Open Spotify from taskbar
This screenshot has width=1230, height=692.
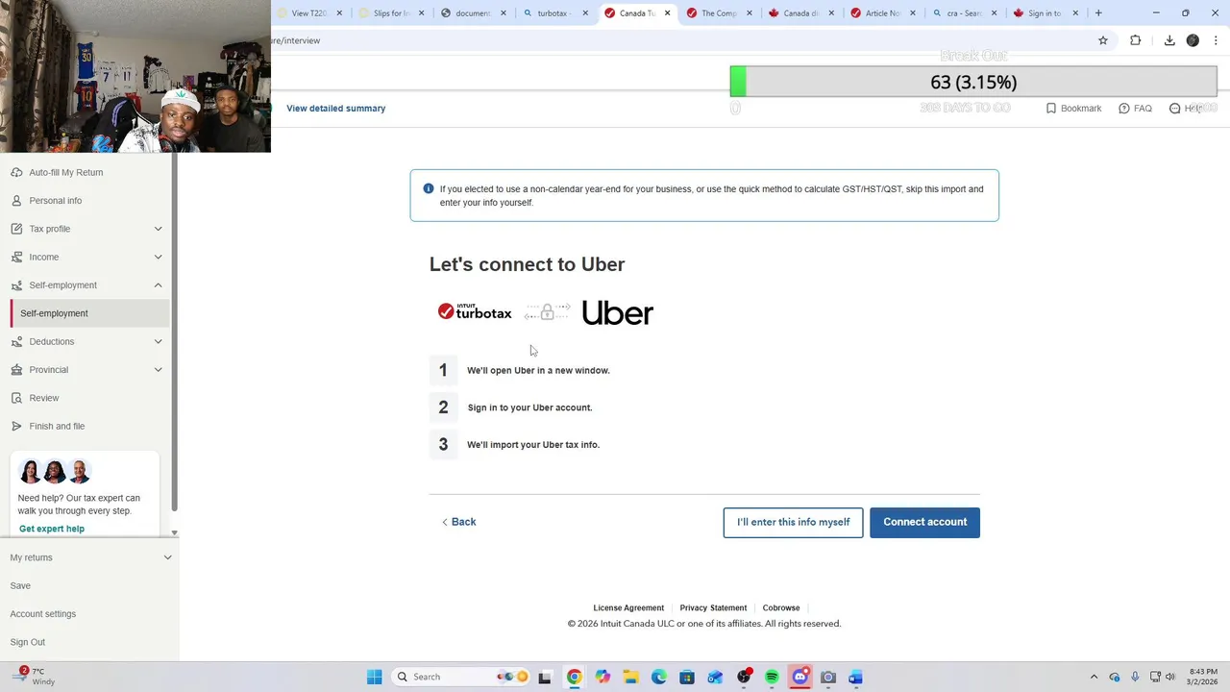coord(772,677)
